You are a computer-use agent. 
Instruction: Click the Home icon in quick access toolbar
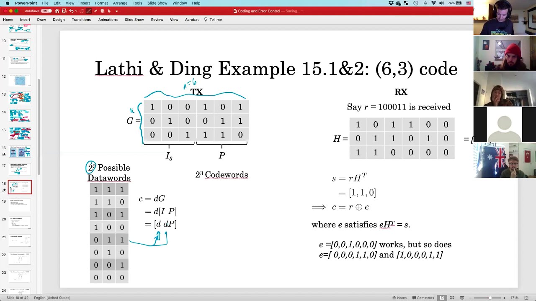(57, 11)
